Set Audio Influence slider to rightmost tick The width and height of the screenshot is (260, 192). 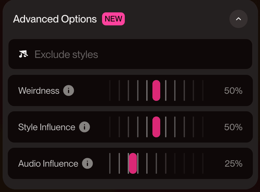[x=203, y=163]
